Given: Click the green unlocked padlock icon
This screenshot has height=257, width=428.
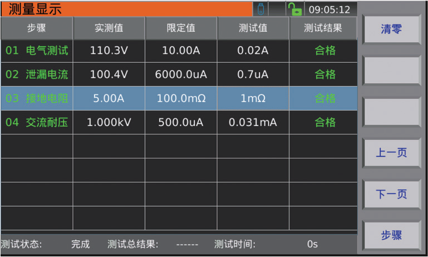Looking at the screenshot, I should 293,9.
